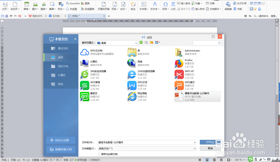The height and width of the screenshot is (162, 280).
Task: Open the 文件类型 file type dropdown
Action: click(x=195, y=149)
